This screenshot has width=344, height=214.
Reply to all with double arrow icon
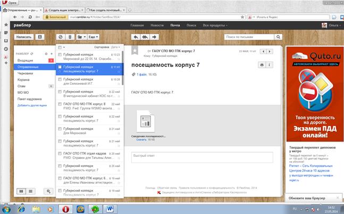(145, 37)
